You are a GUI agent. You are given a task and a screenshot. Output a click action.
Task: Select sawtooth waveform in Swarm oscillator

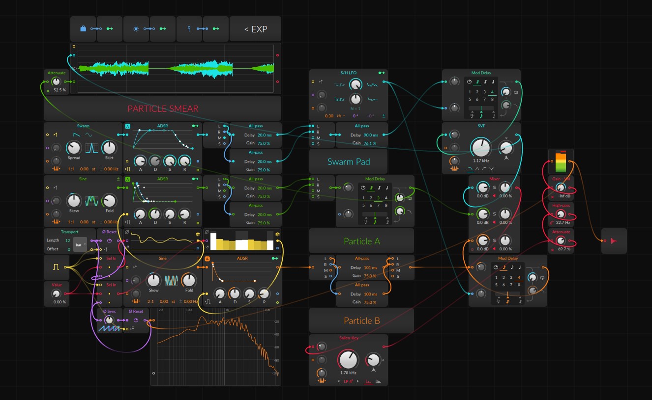coord(76,134)
